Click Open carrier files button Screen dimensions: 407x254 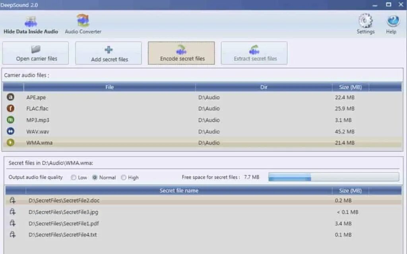pyautogui.click(x=35, y=53)
